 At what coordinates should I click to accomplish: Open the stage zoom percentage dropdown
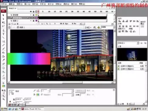pyautogui.click(x=114, y=27)
